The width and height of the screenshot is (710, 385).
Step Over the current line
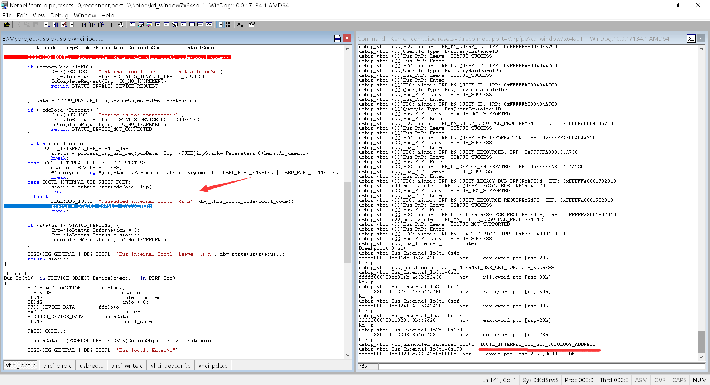click(x=92, y=24)
